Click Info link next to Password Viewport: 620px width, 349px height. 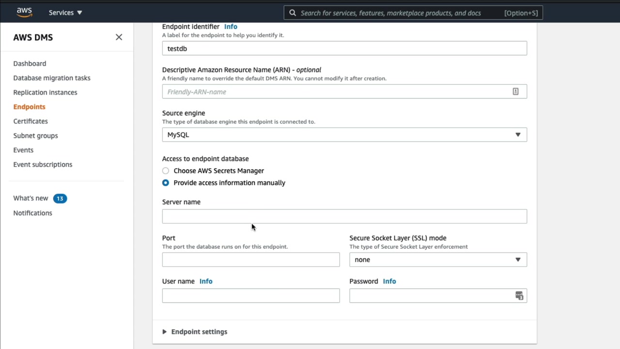389,281
